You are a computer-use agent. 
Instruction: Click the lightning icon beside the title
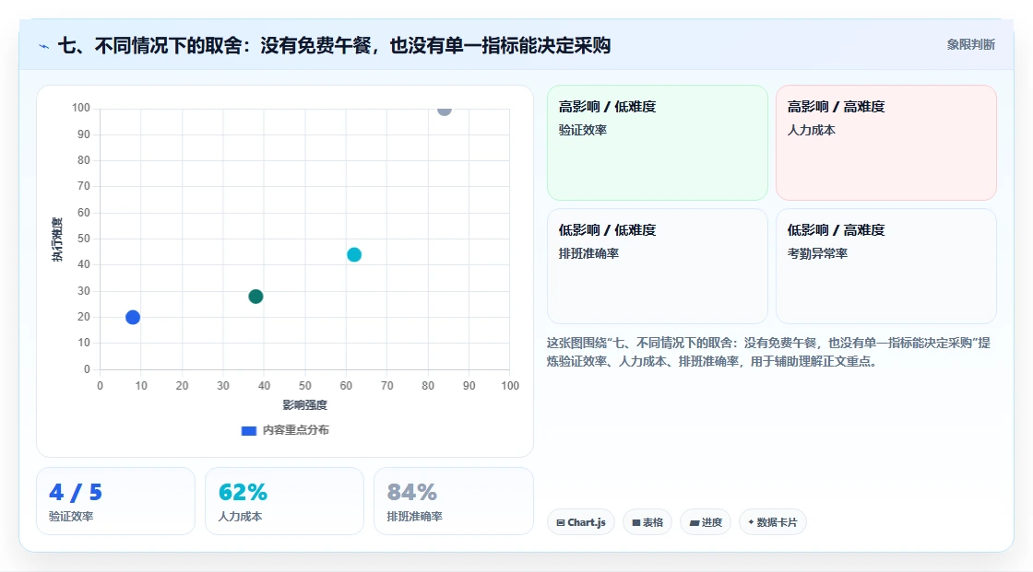tap(44, 46)
